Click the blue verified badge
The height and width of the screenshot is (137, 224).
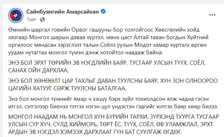103,12
